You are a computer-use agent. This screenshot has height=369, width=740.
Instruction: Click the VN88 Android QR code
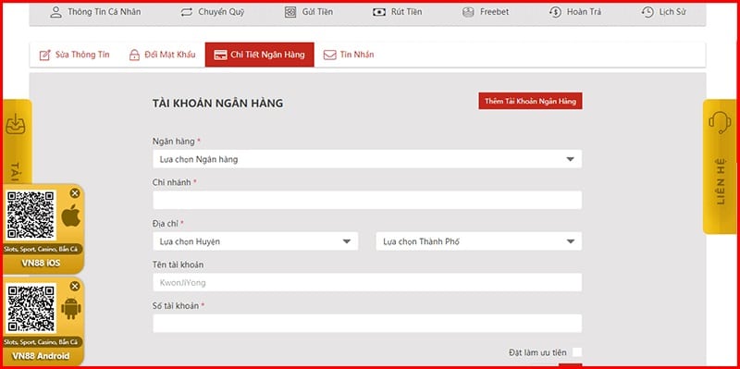[31, 308]
